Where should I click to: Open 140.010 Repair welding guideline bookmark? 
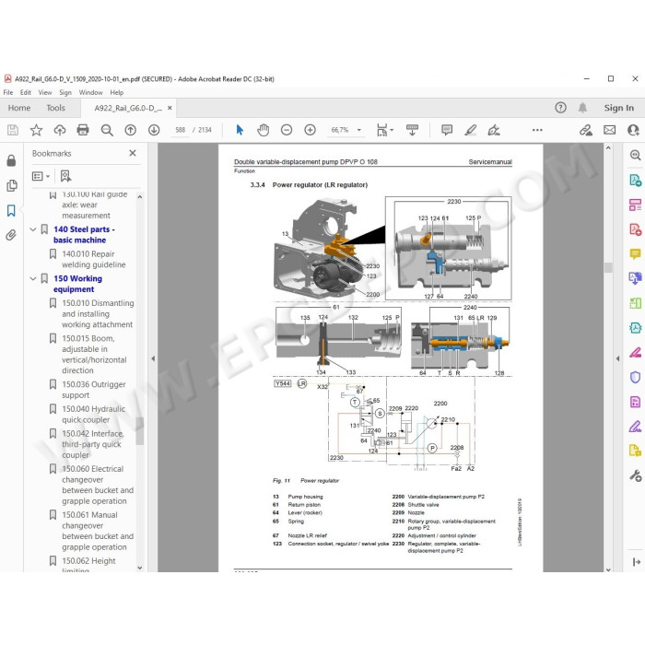[x=94, y=259]
